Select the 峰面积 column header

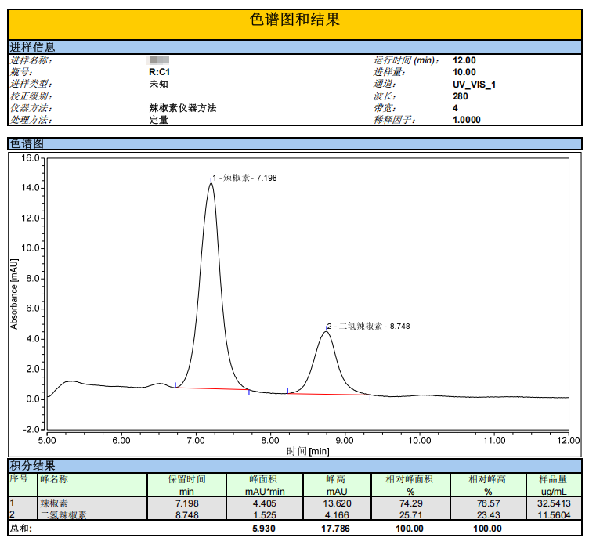tap(265, 478)
